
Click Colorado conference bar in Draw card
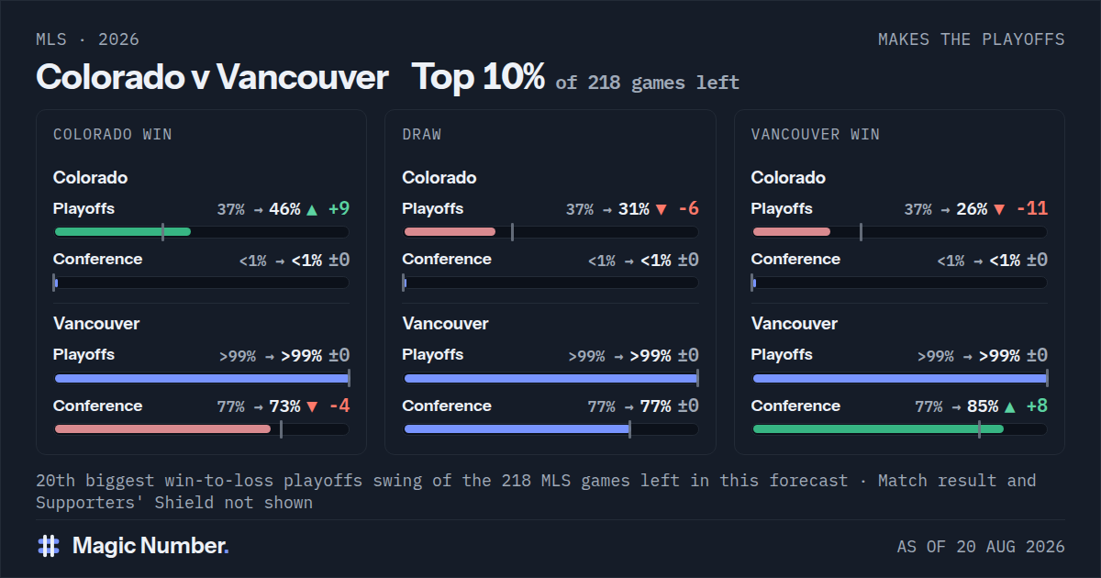click(550, 283)
